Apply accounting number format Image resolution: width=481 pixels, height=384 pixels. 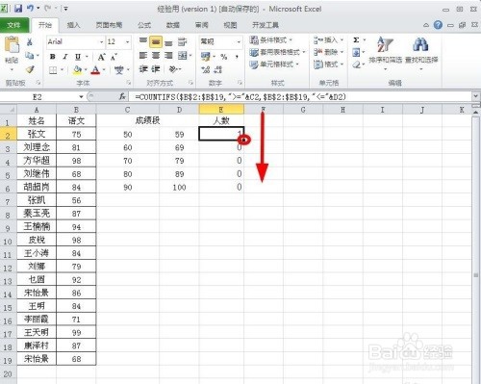[205, 57]
